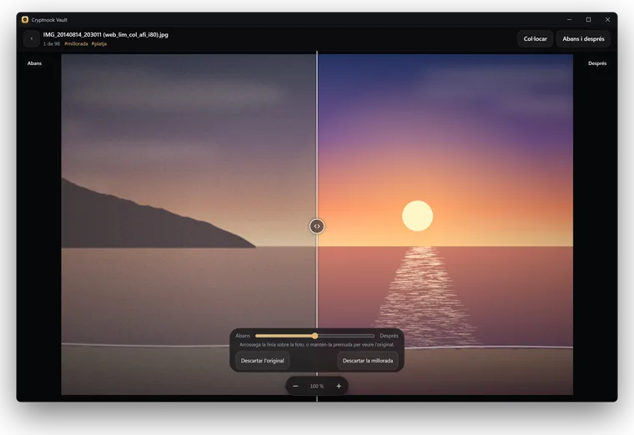Open the #millorada tag
Screen dimensions: 634x435
click(x=76, y=43)
